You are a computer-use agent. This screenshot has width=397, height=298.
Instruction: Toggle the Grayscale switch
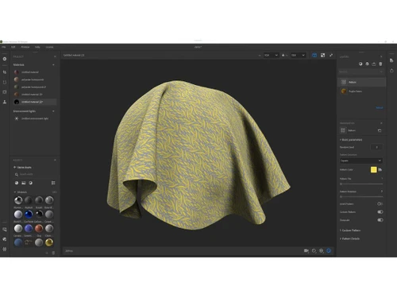pyautogui.click(x=380, y=220)
